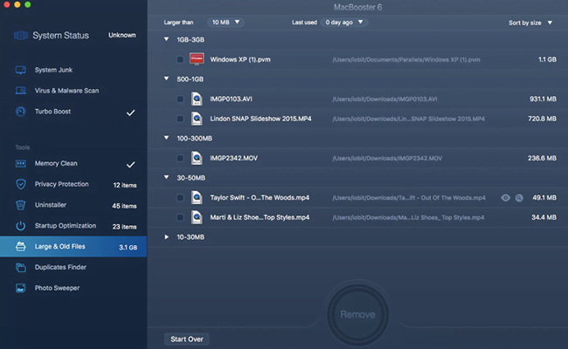Click the 1.1 GB size value
The height and width of the screenshot is (349, 568).
(547, 59)
